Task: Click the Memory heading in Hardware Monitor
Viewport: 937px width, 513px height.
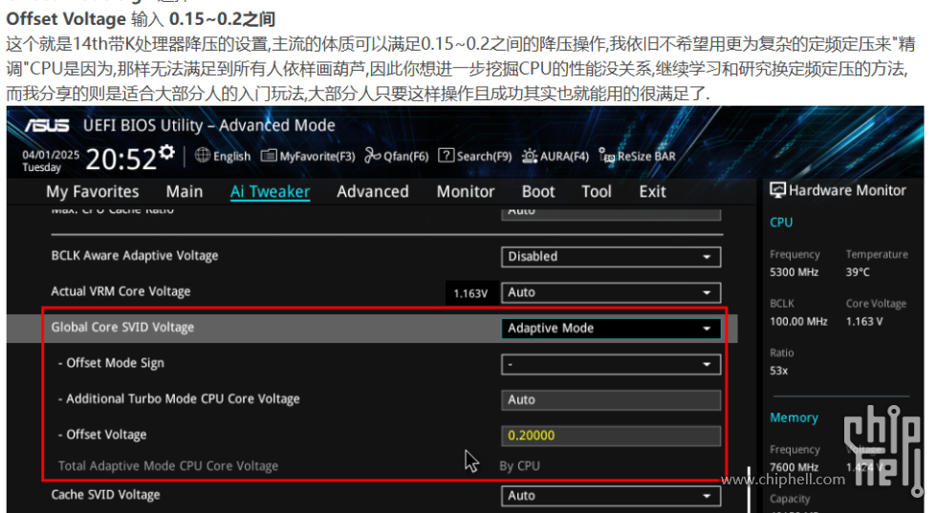Action: point(794,417)
